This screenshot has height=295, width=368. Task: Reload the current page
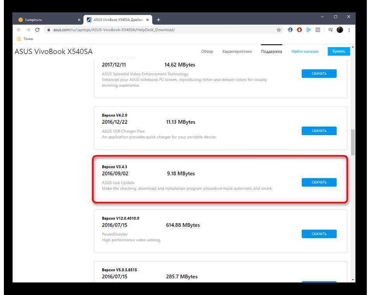(37, 30)
